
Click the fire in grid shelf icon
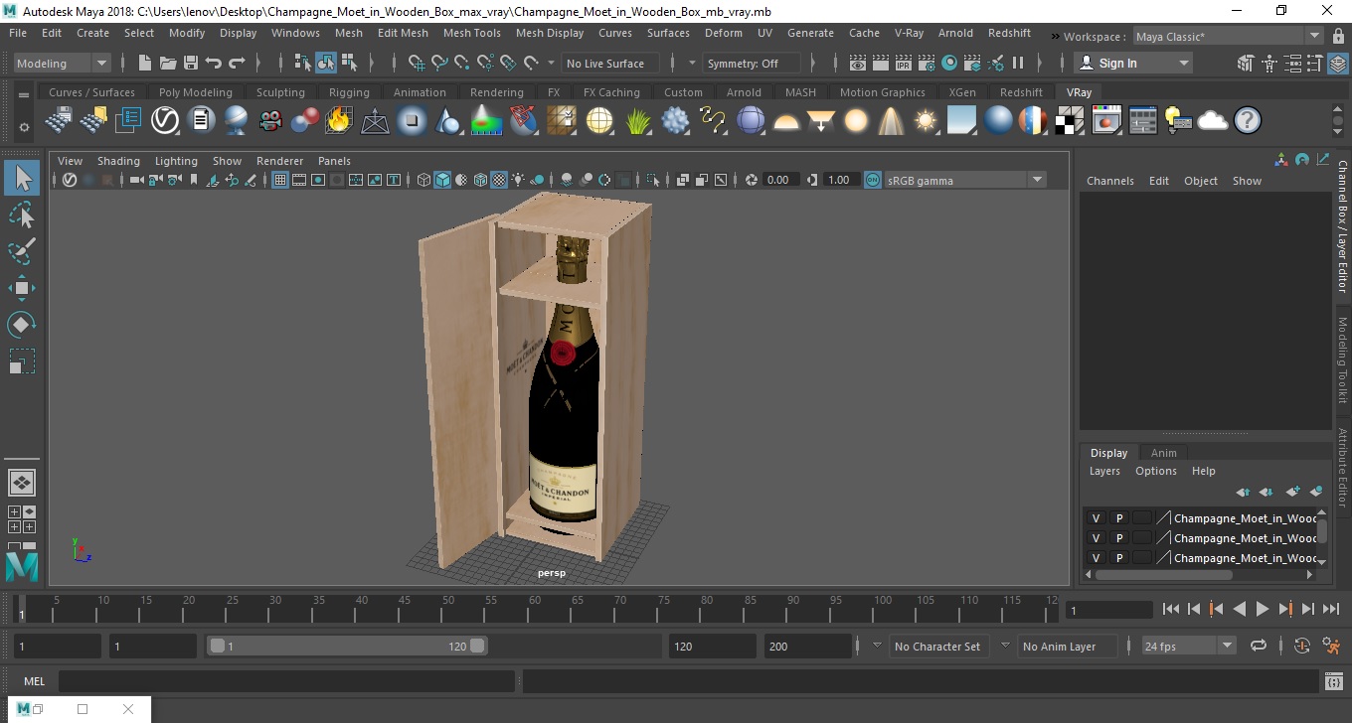(x=339, y=121)
